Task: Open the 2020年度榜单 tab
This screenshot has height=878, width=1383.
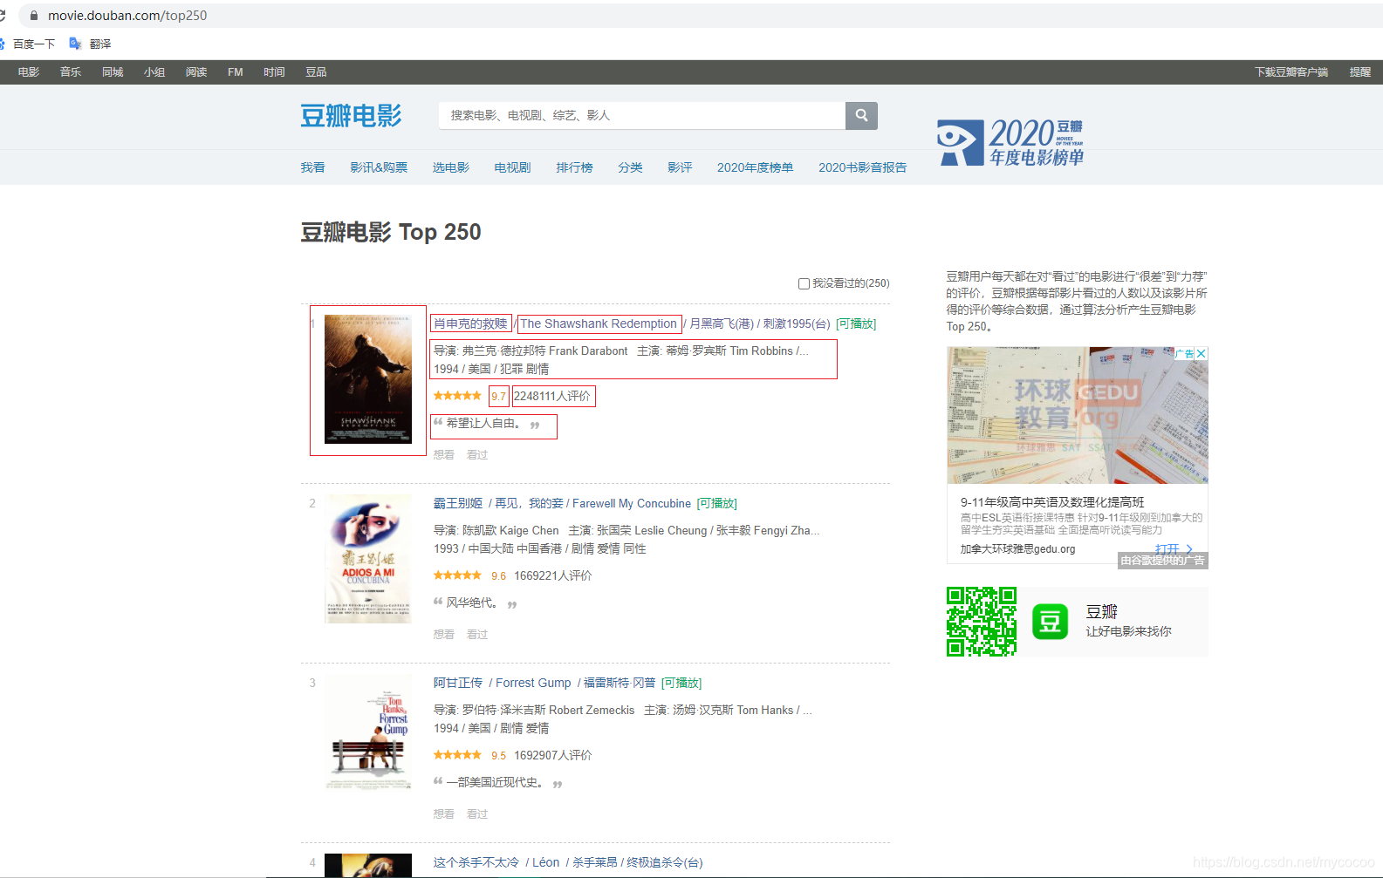Action: tap(755, 167)
